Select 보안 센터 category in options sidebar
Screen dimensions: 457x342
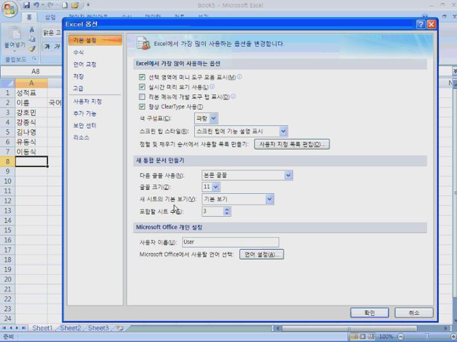coord(95,125)
